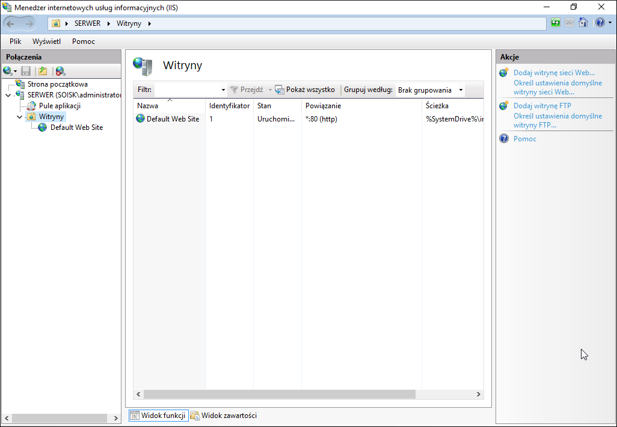
Task: Click the Back navigation arrow
Action: pos(10,23)
